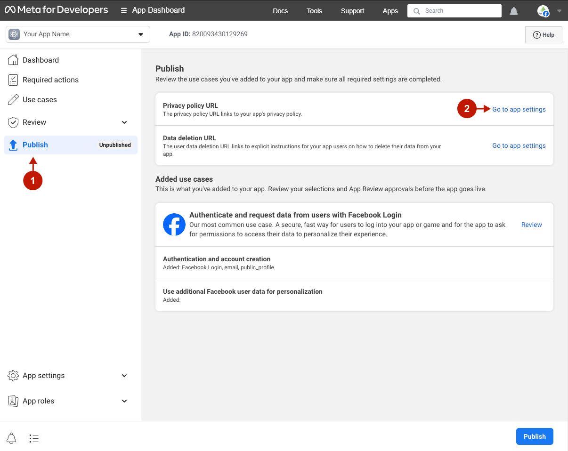Click into the Search field
568x451 pixels.
pyautogui.click(x=454, y=11)
